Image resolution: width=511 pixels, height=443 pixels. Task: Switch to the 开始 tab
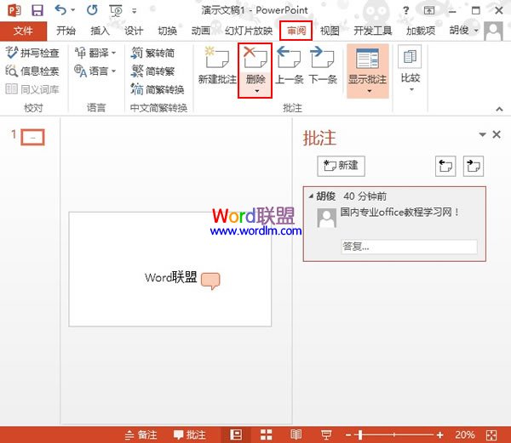tap(66, 31)
